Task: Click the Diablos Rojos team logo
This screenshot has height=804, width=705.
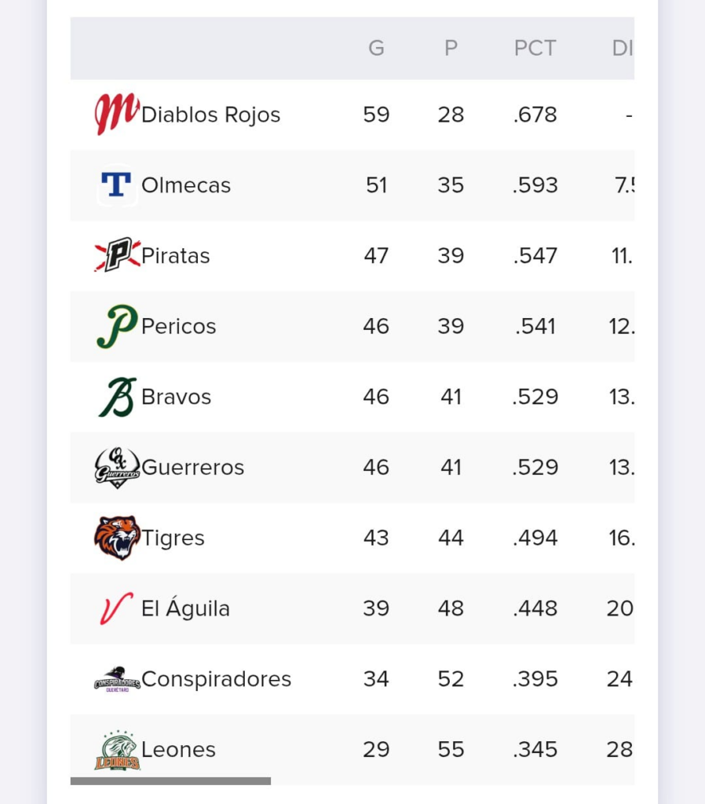Action: [117, 114]
